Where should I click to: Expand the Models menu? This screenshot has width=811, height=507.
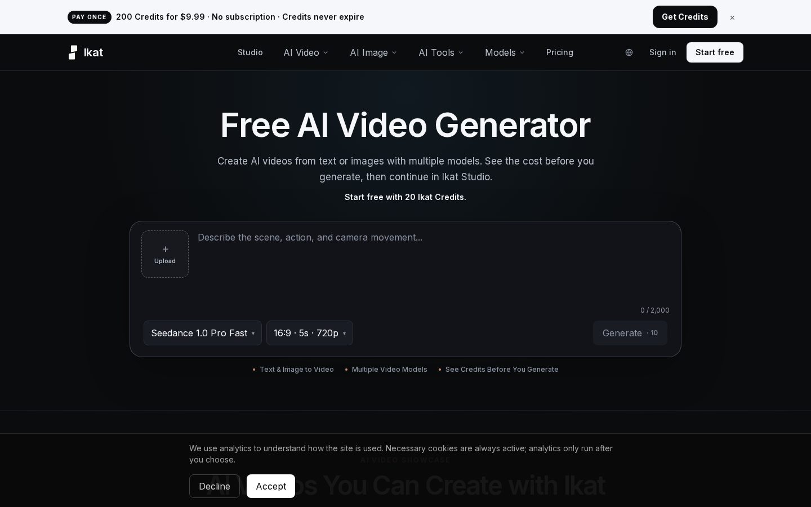(x=505, y=52)
